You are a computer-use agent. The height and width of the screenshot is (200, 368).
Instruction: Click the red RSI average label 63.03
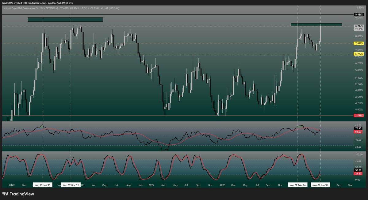tap(358, 131)
